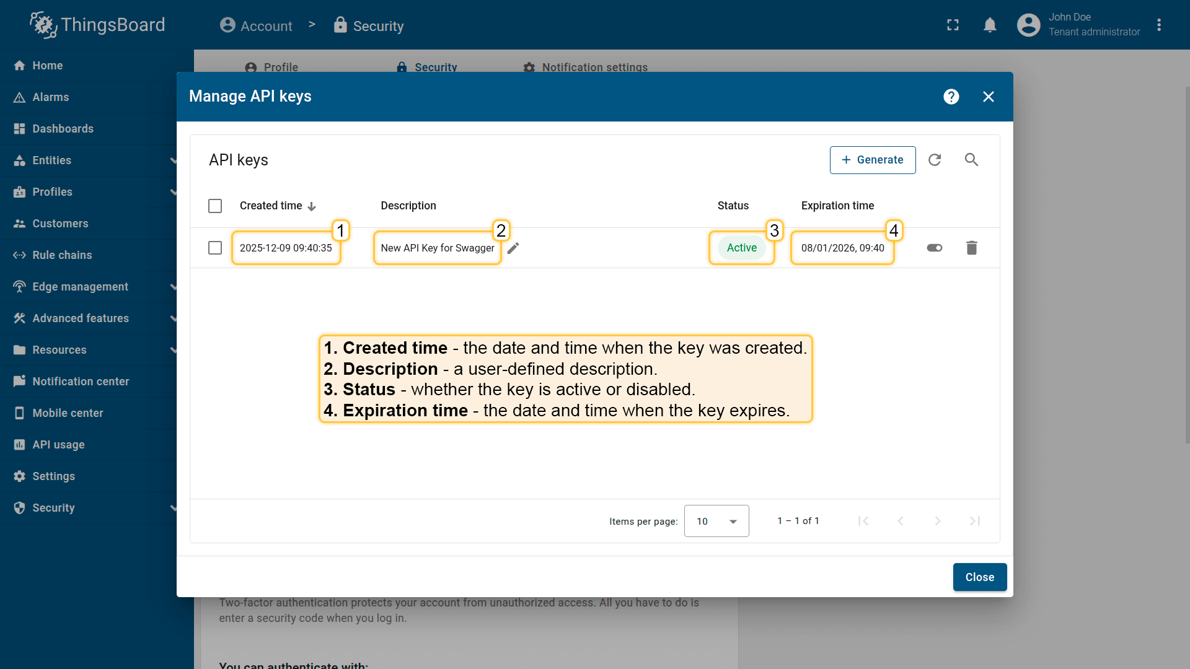
Task: Open Dashboards in the sidebar
Action: click(x=63, y=129)
